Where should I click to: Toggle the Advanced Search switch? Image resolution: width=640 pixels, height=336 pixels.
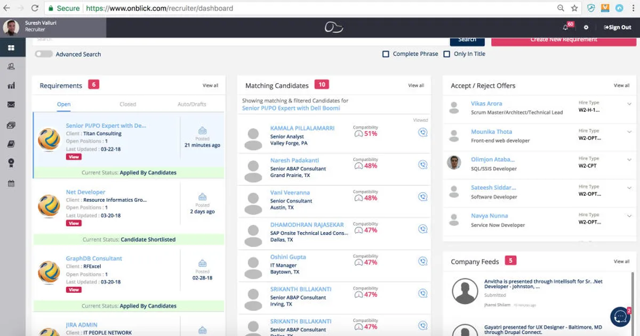point(44,54)
